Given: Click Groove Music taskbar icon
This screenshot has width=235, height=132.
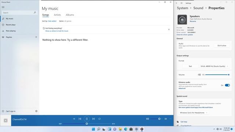Looking at the screenshot, I should pos(142,129).
